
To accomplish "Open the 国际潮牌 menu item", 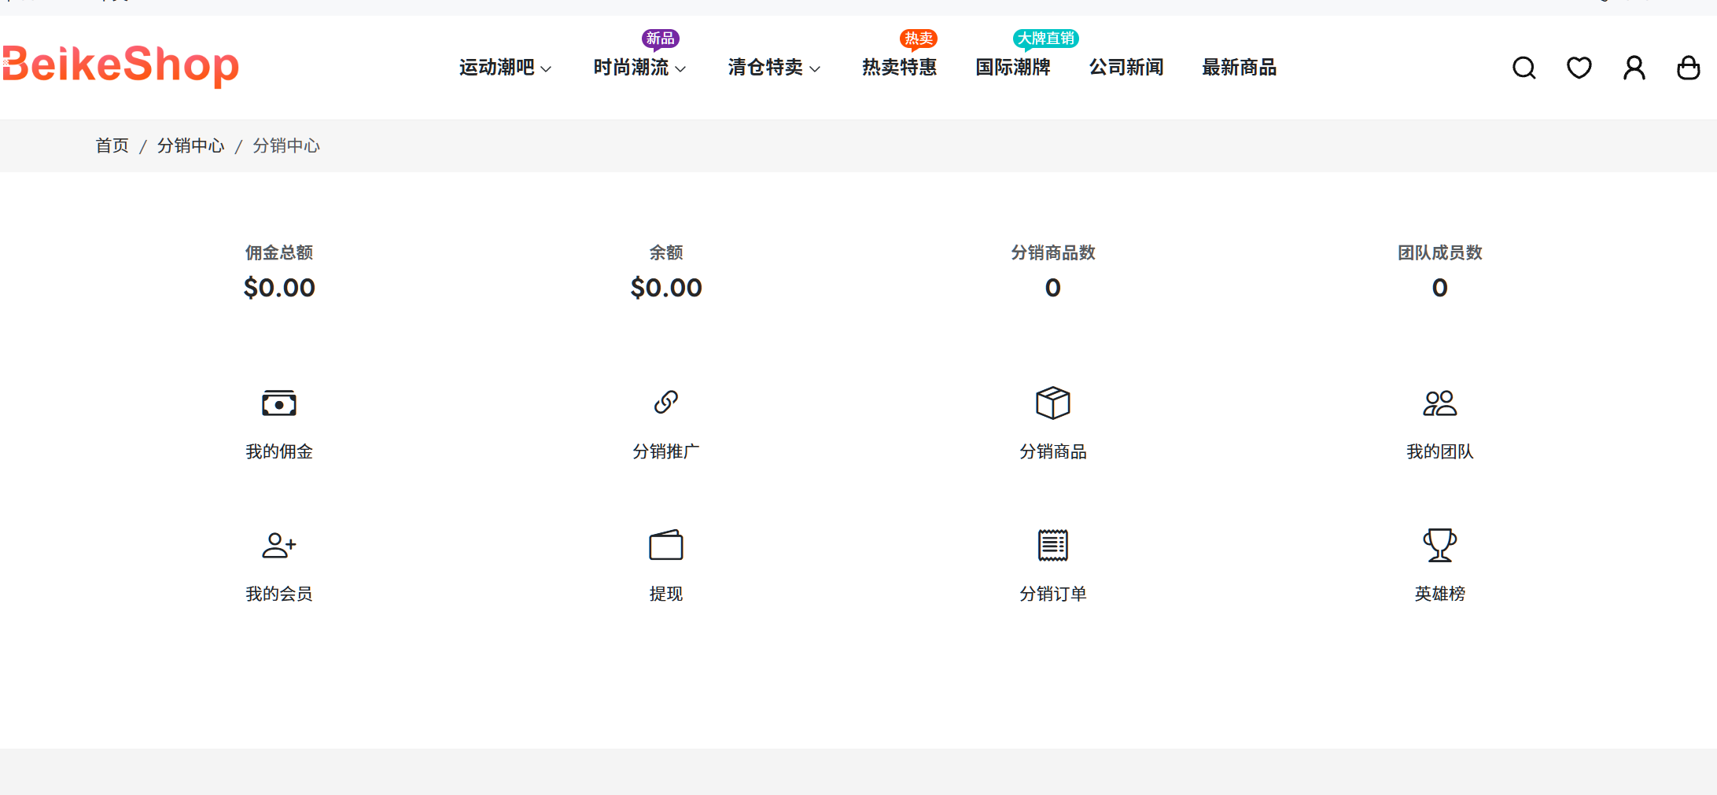I will (x=1013, y=68).
